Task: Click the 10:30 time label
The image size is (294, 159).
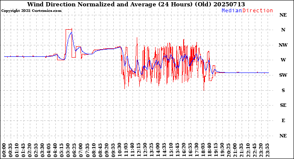Action: 119,150
